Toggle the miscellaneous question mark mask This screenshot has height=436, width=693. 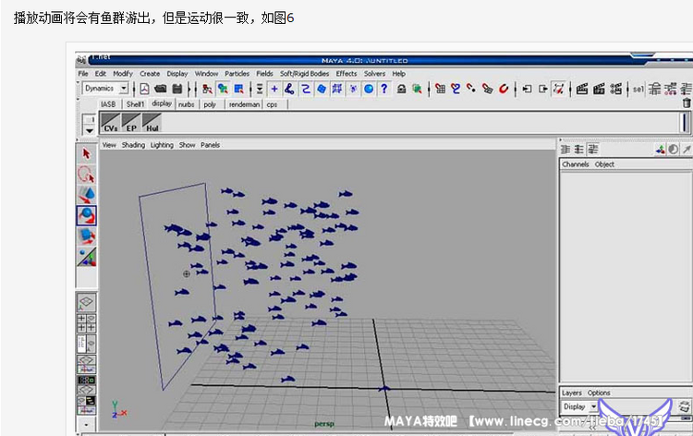(x=384, y=89)
